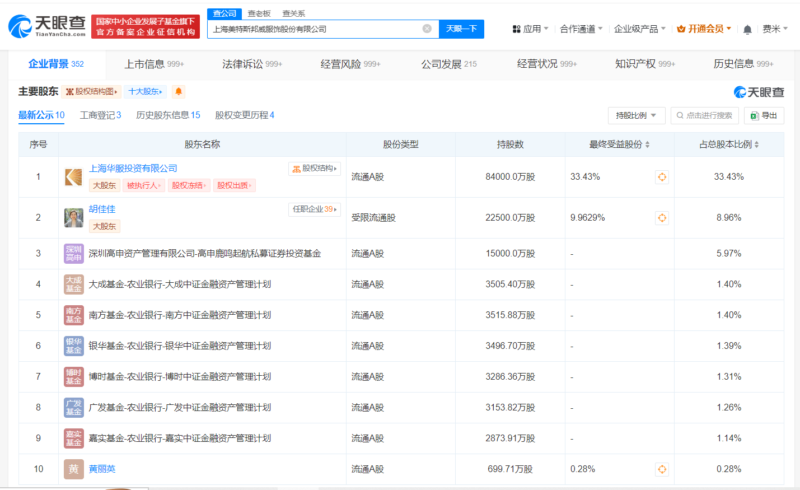The image size is (800, 490).
Task: Expand the 企业级产品 dropdown menu
Action: click(639, 29)
